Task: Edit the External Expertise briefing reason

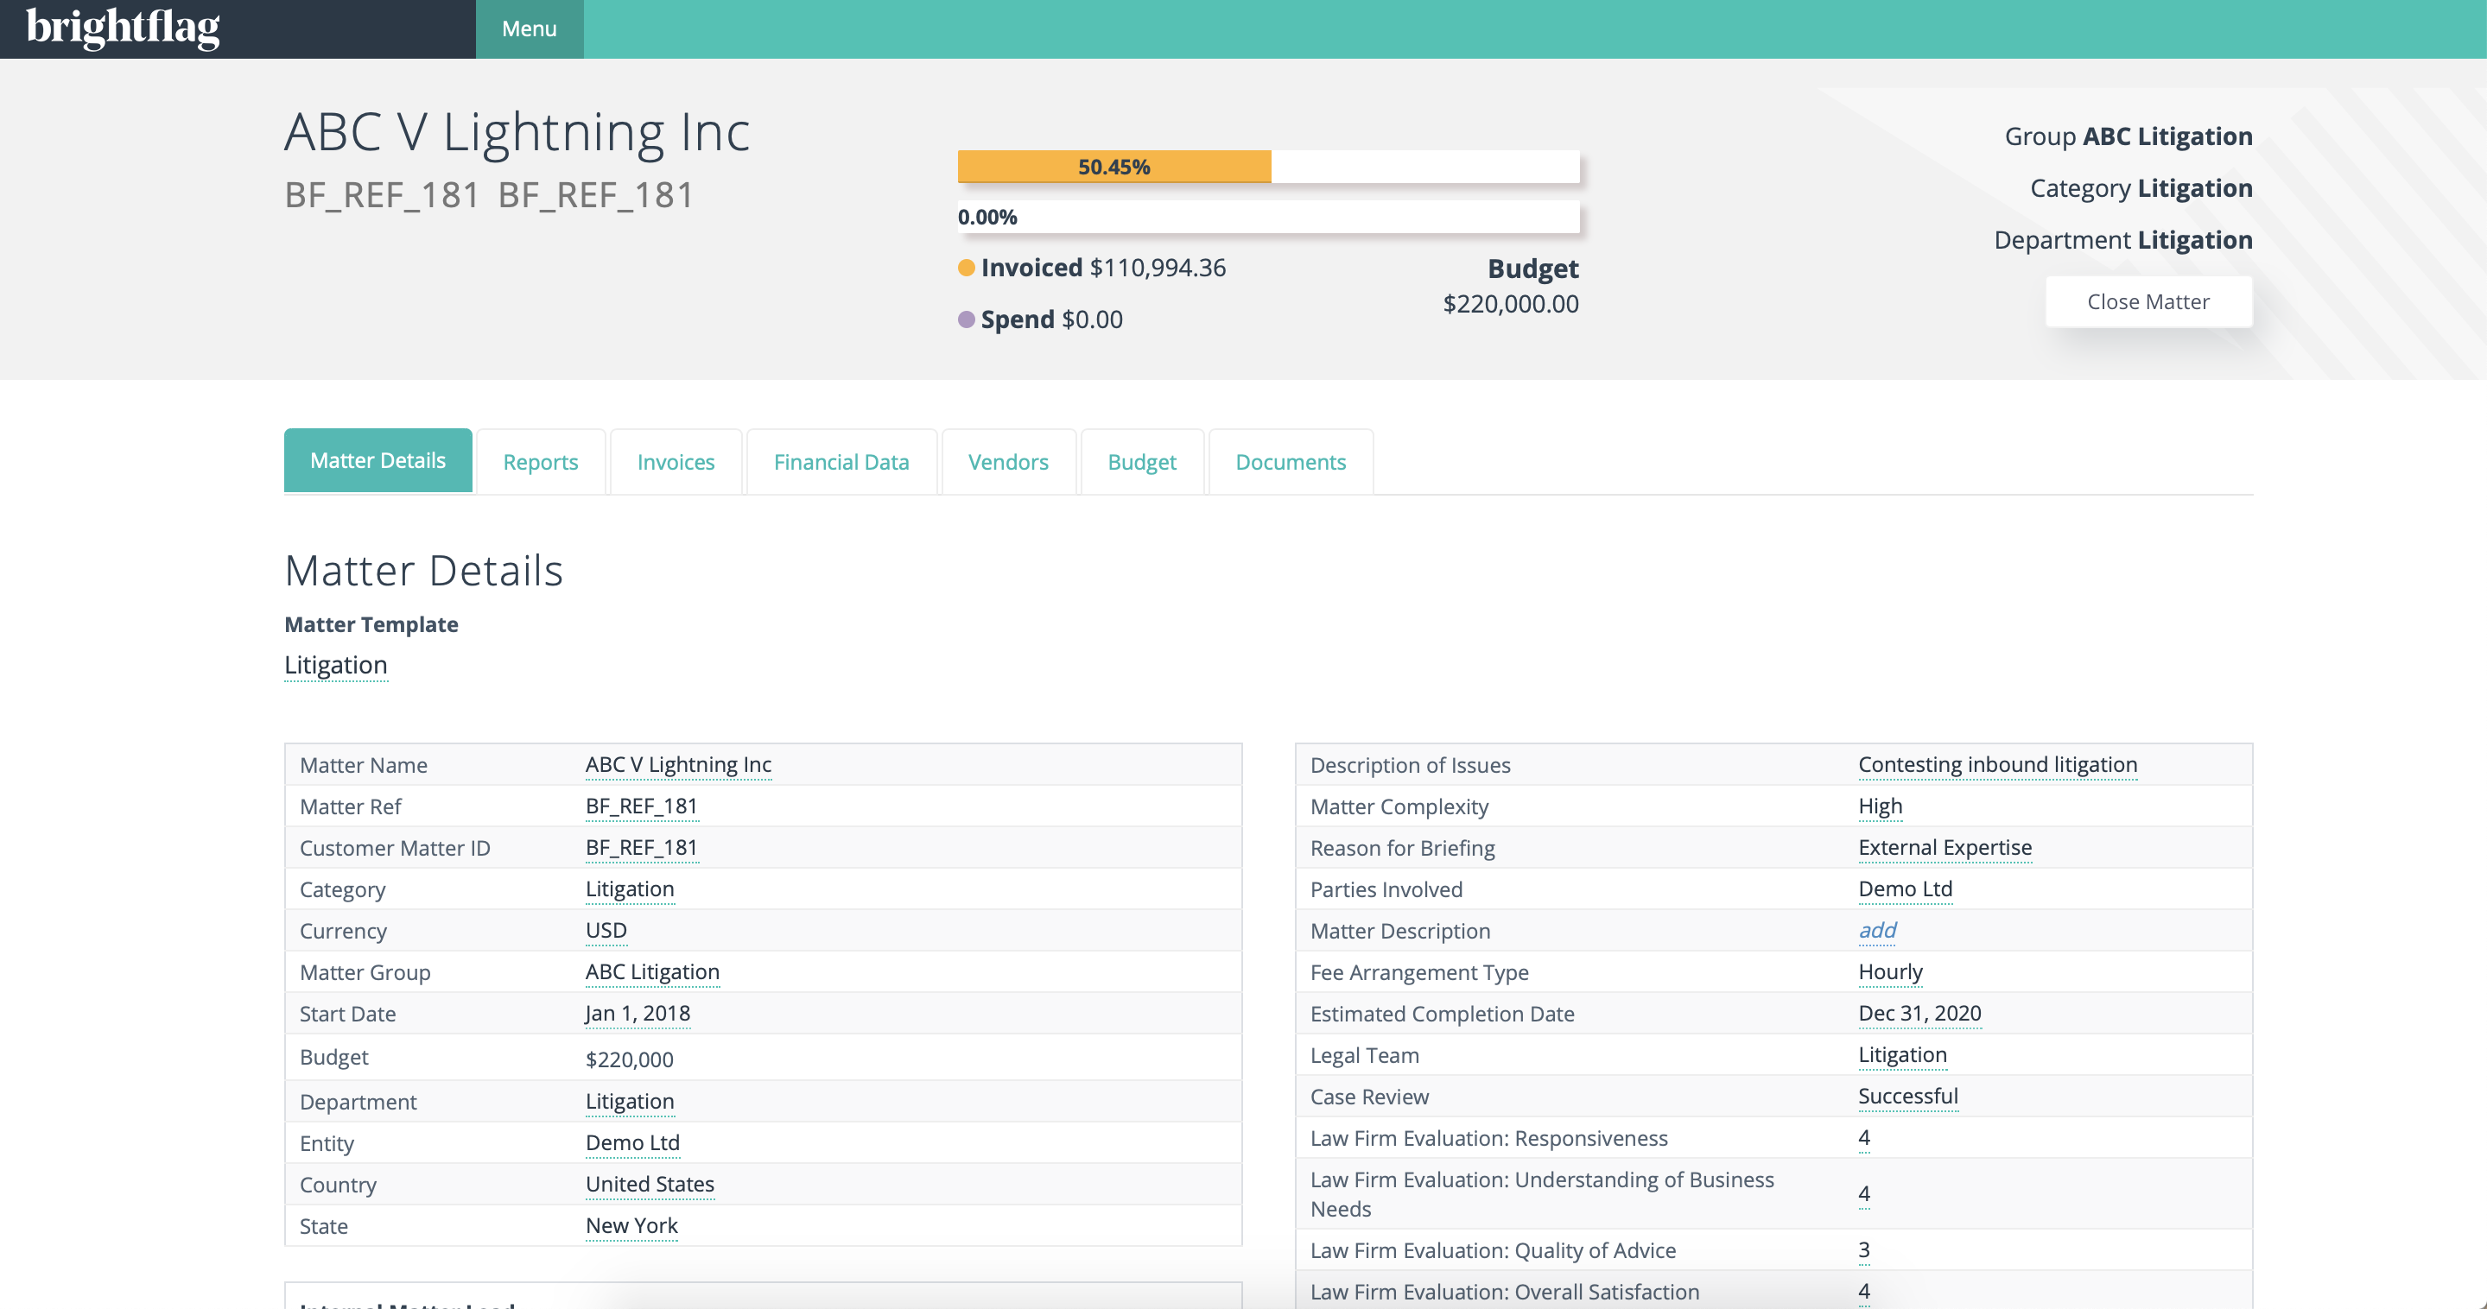Action: (1945, 846)
